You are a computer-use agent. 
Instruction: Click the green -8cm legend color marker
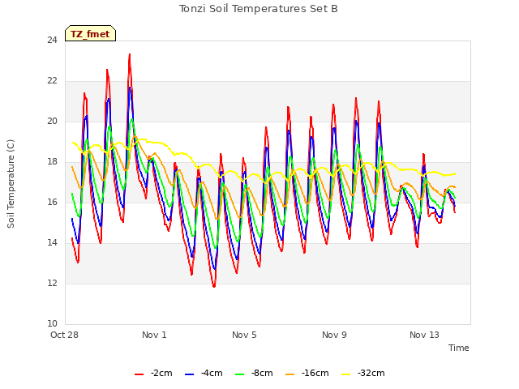click(240, 374)
